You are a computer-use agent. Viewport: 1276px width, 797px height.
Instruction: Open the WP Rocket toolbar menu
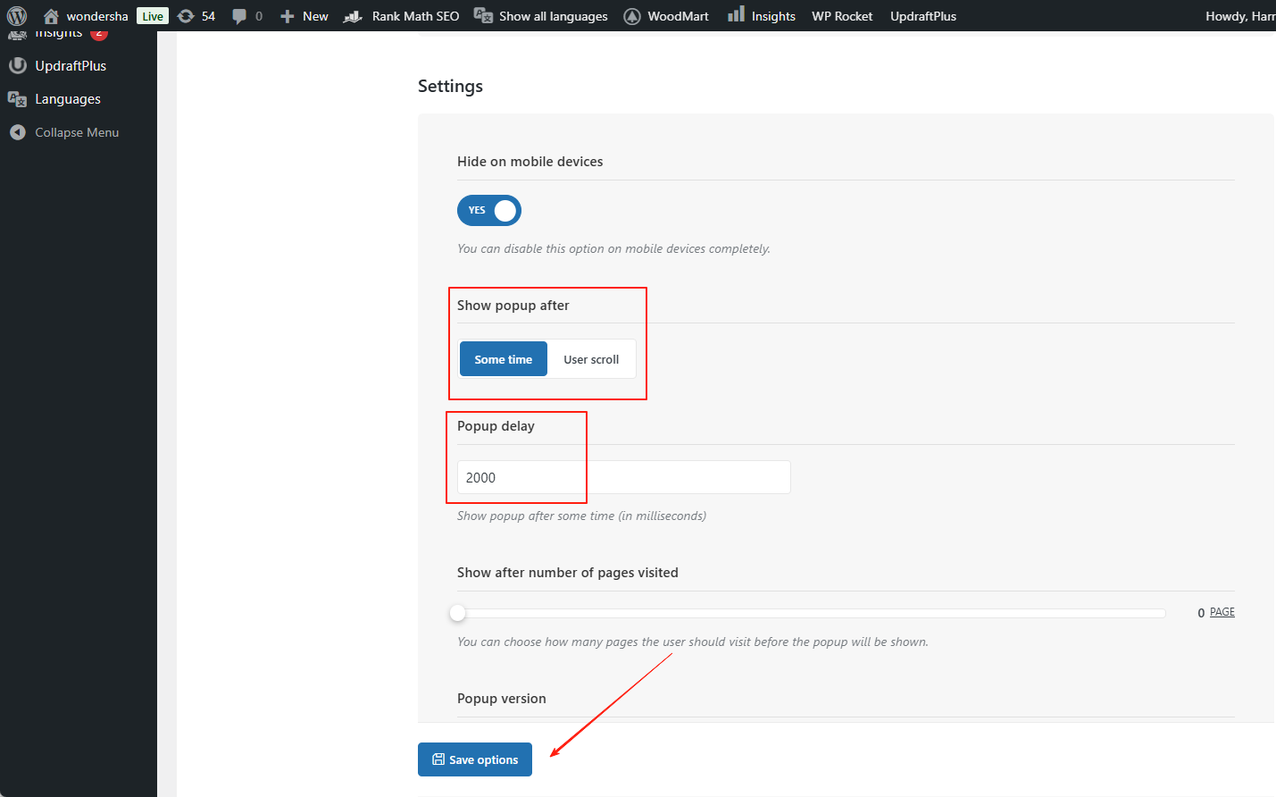point(842,16)
